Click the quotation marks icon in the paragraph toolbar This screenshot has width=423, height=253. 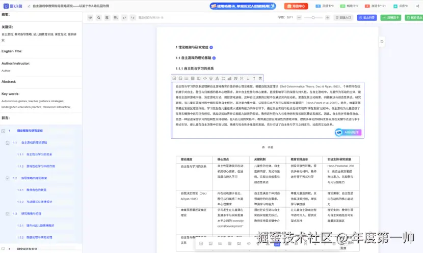[235, 78]
